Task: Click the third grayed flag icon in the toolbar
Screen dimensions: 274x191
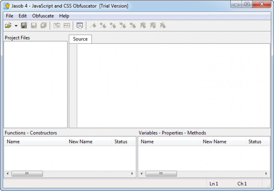Action: click(x=113, y=25)
